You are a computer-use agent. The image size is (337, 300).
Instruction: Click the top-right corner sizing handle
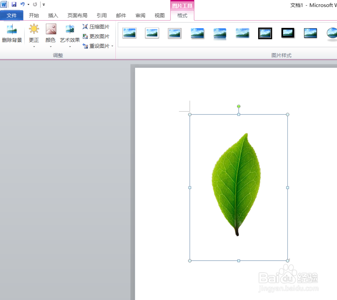coord(287,114)
